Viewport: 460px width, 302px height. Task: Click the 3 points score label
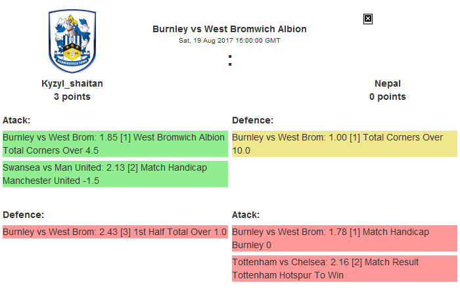[72, 97]
